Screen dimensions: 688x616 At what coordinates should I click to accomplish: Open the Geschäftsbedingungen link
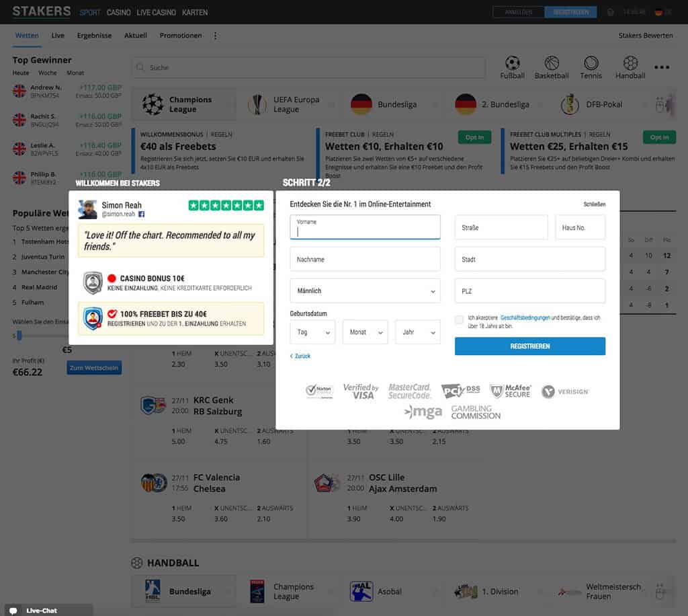pyautogui.click(x=525, y=317)
